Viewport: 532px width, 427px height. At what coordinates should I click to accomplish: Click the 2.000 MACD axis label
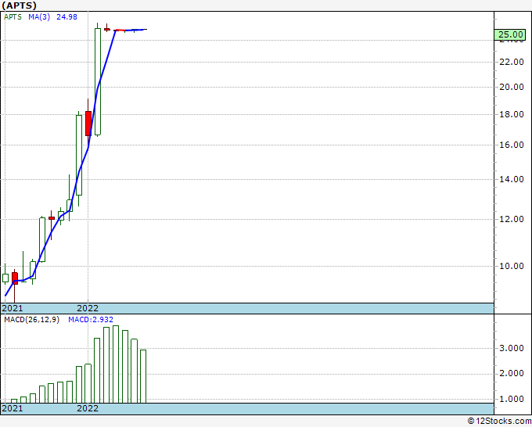[x=512, y=373]
